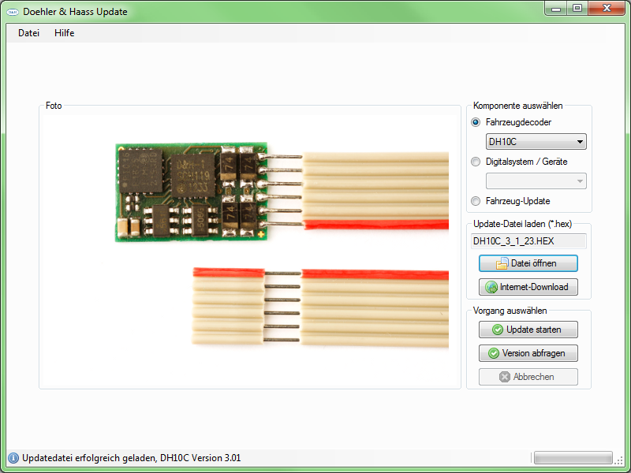Click the DH10C_3_1_23.HEX file field
Viewport: 631px width, 473px height.
[x=528, y=241]
